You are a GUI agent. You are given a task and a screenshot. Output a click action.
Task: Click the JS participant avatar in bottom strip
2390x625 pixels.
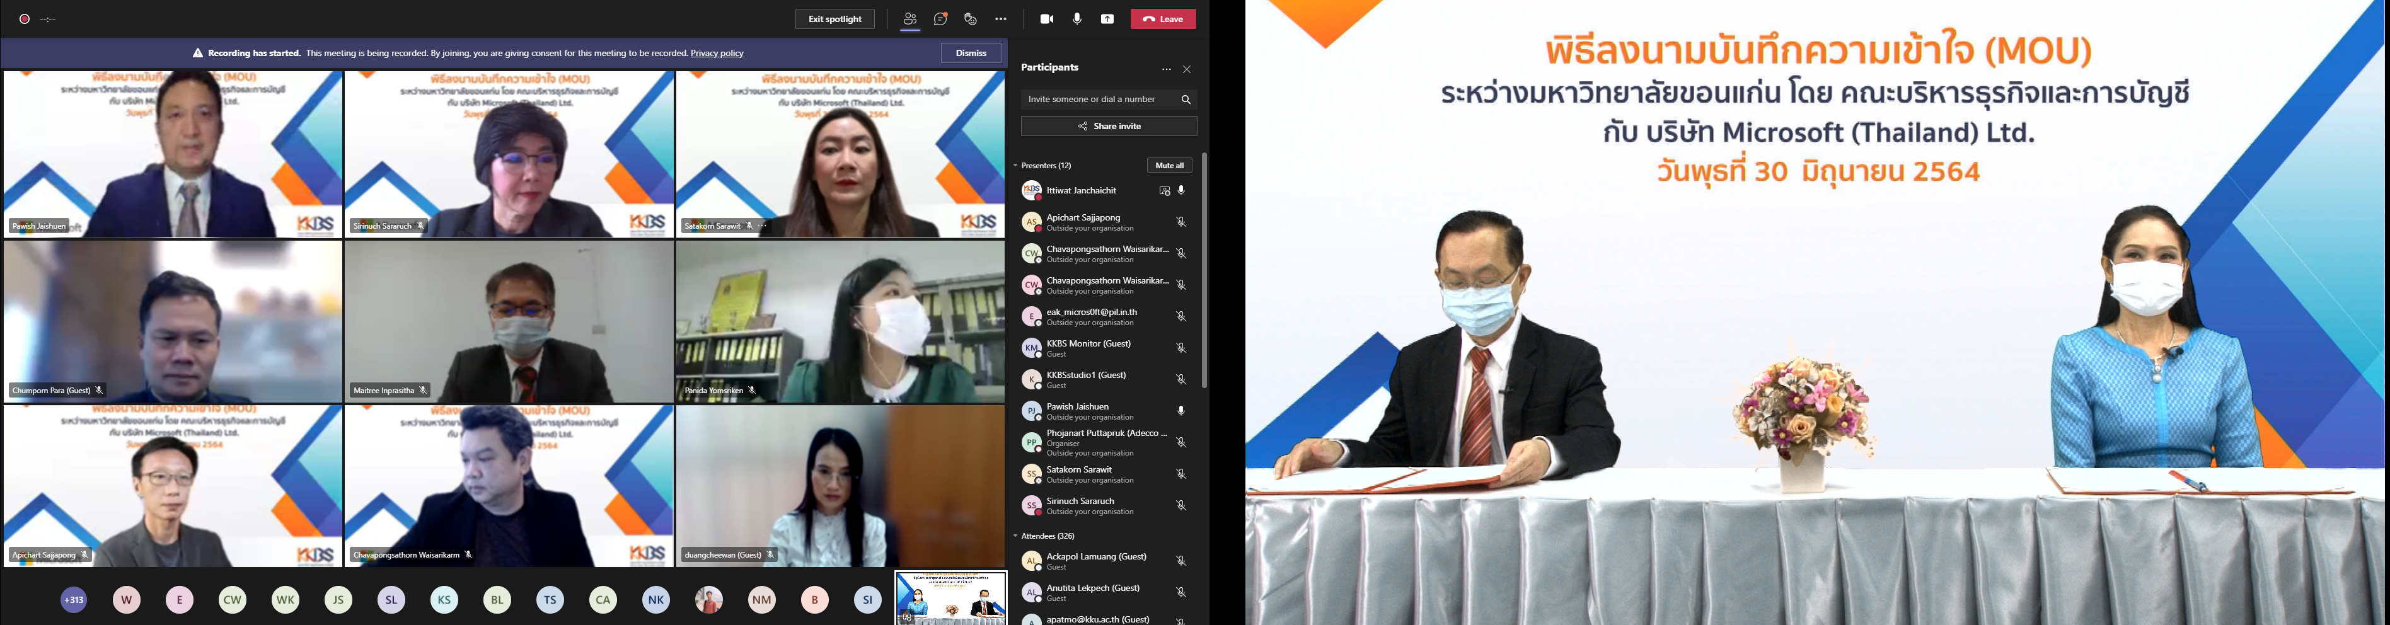pos(338,600)
